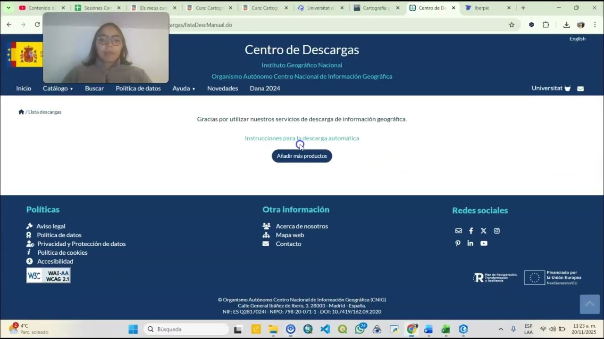Open the YouTube social icon
Viewport: 604px width, 339px height.
484,243
